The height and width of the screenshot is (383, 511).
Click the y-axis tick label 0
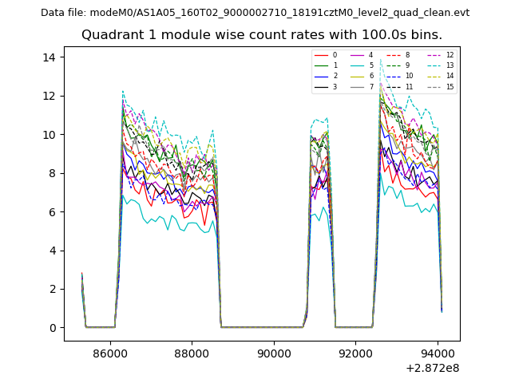click(51, 328)
